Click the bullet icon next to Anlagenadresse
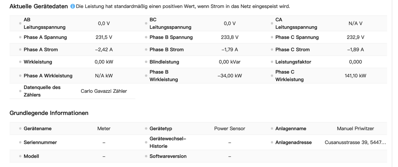The width and height of the screenshot is (398, 167). pos(272,142)
